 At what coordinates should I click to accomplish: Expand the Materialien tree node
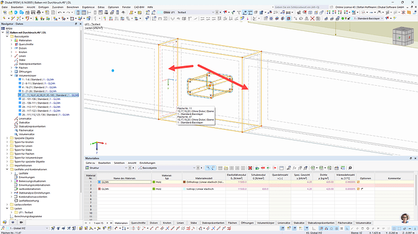pos(11,40)
